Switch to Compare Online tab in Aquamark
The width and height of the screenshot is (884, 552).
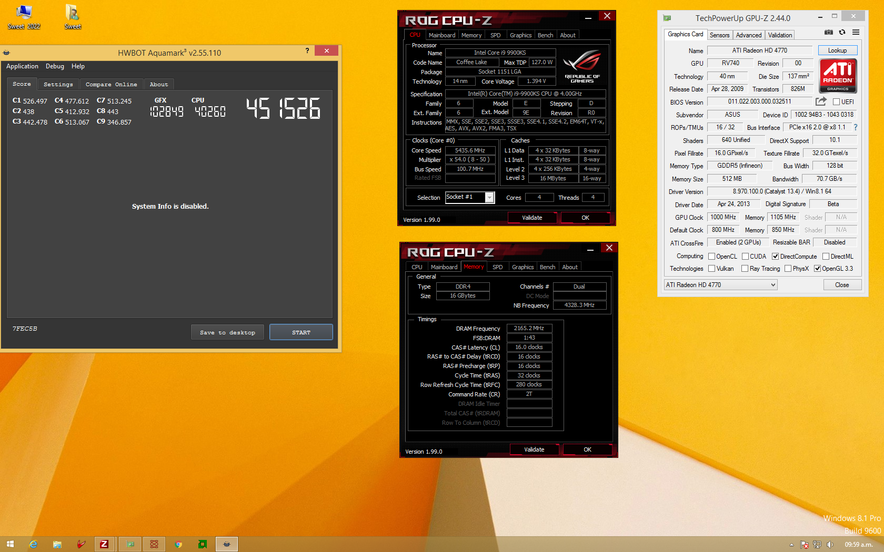(x=112, y=84)
